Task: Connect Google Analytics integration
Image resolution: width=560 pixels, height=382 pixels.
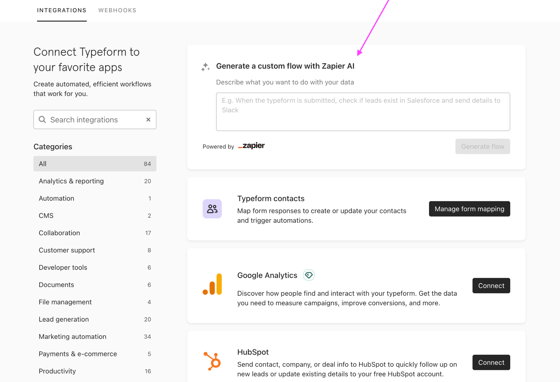Action: coord(491,286)
